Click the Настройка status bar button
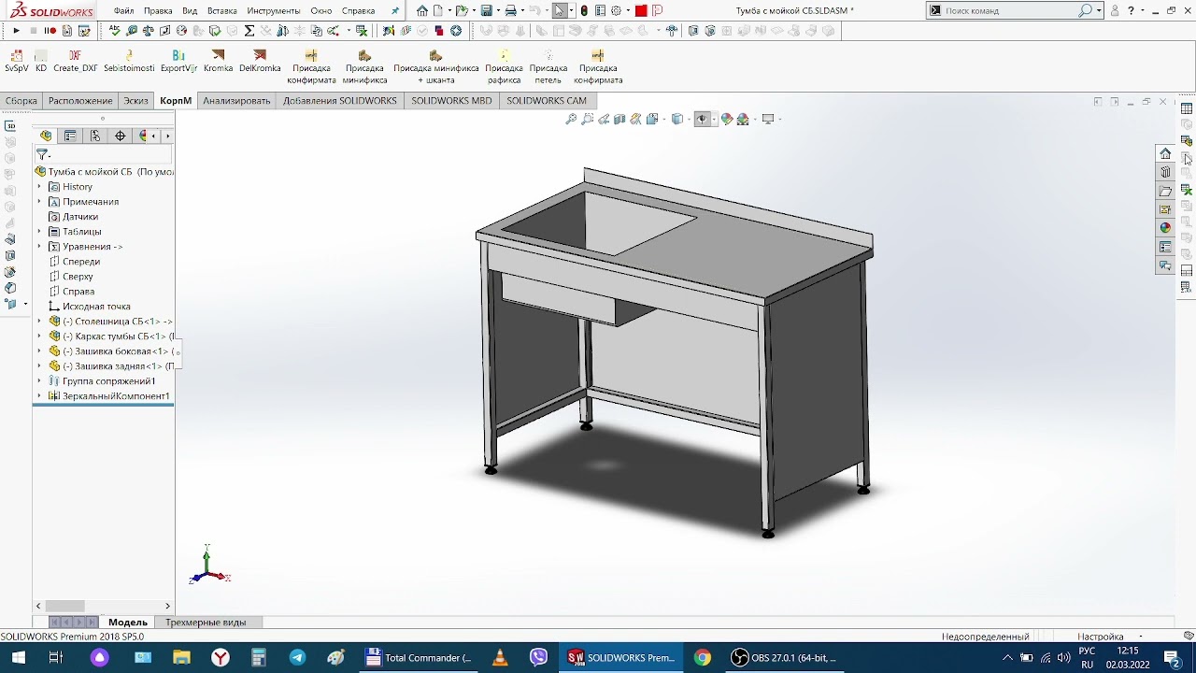Screen dimensions: 1196x673 (1101, 637)
